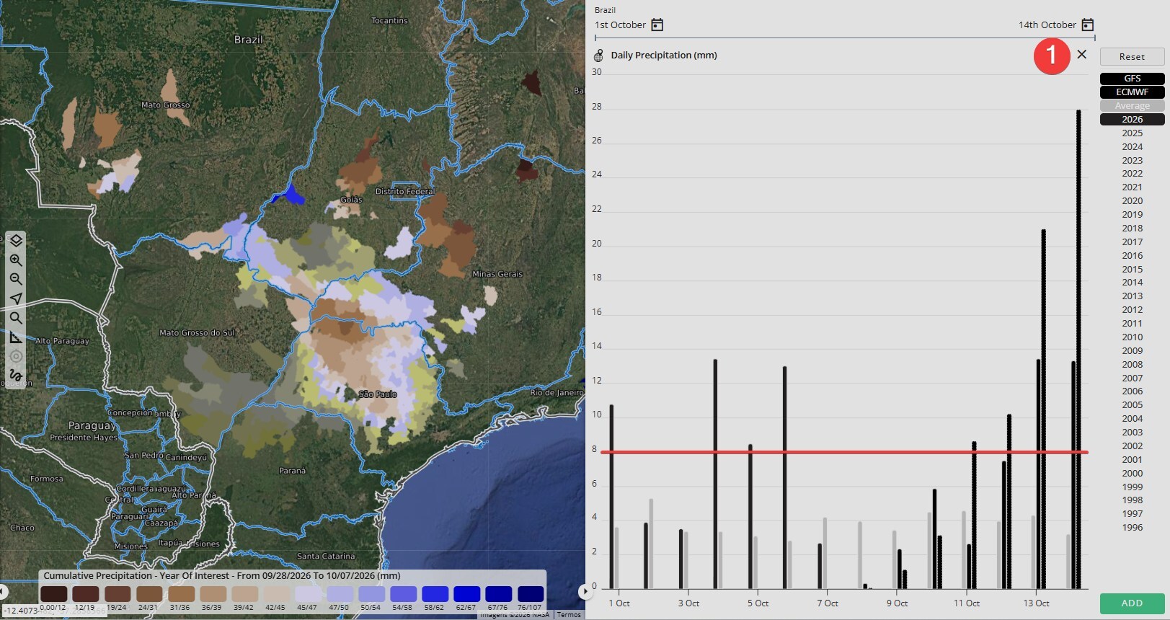Select year 1996 in list
Image resolution: width=1170 pixels, height=620 pixels.
click(1132, 528)
